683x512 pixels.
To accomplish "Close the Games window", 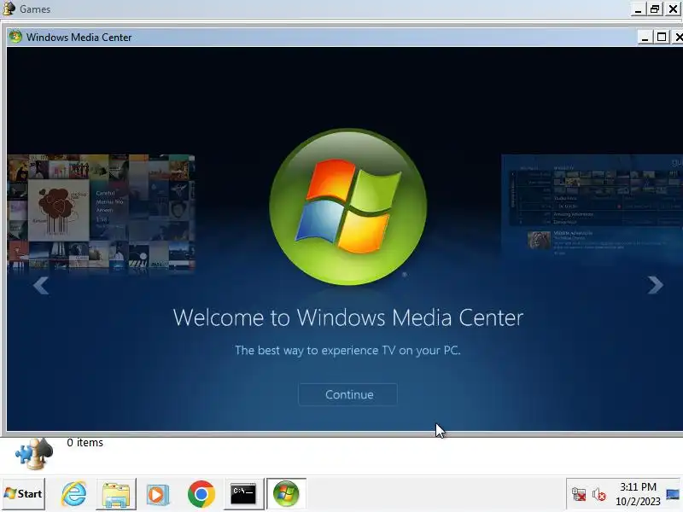I will click(x=673, y=9).
